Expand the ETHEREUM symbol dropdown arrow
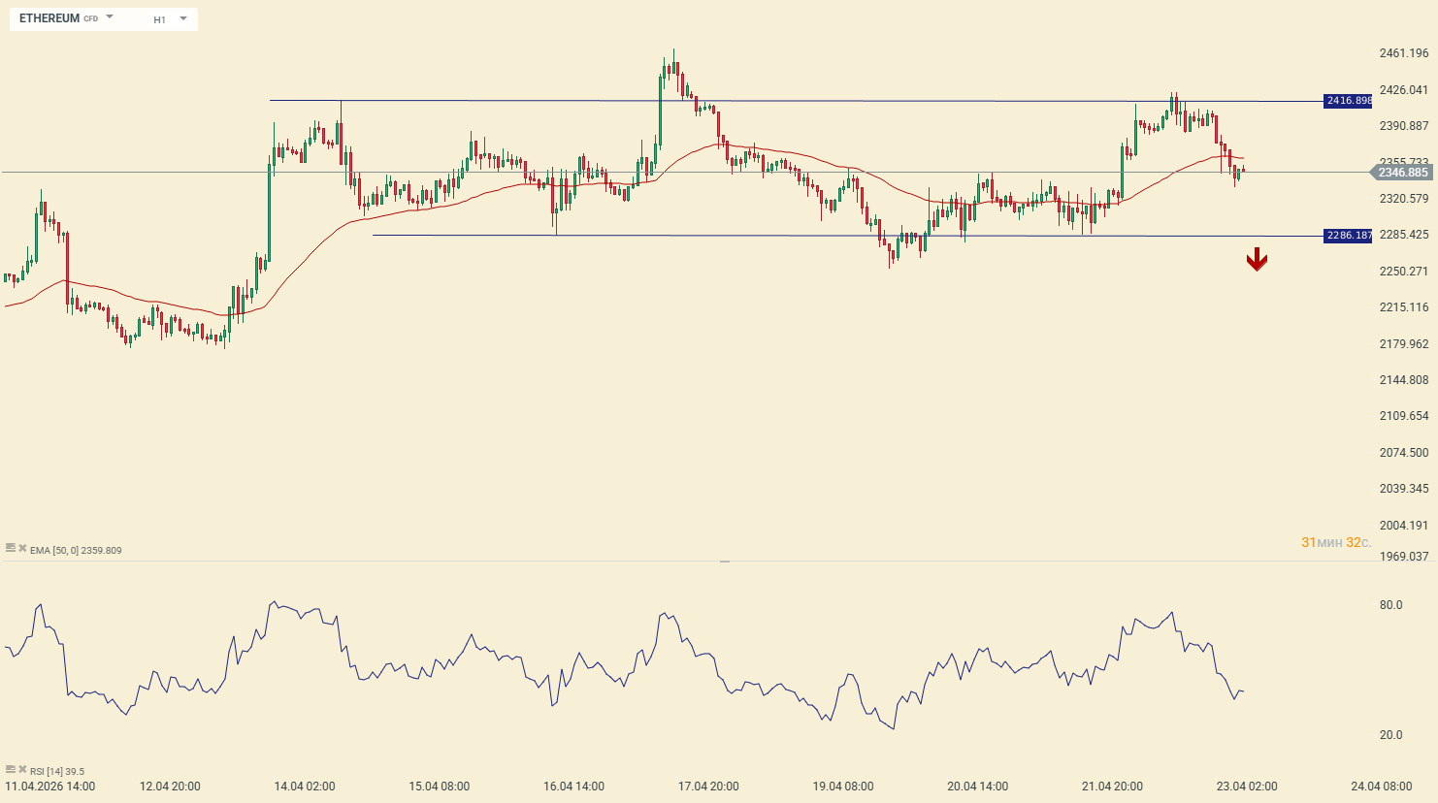Viewport: 1438px width, 803px height. click(x=110, y=17)
